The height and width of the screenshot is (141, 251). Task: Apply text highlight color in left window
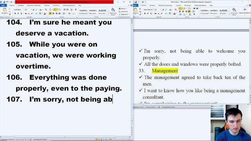[40, 14]
